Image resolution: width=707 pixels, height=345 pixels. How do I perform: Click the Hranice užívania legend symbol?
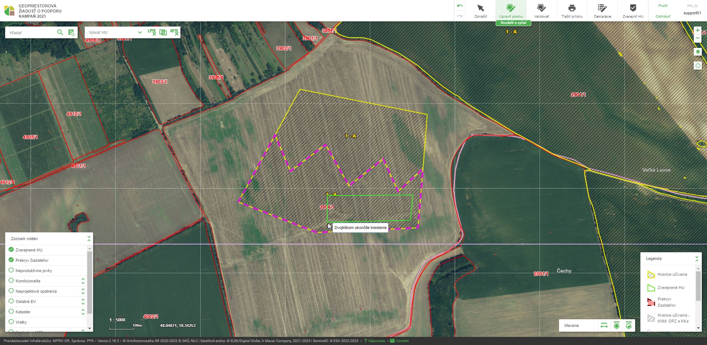pos(651,275)
